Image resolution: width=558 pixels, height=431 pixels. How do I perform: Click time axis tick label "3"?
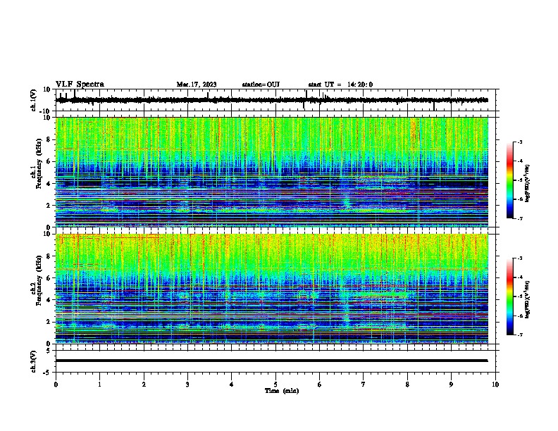click(x=187, y=385)
